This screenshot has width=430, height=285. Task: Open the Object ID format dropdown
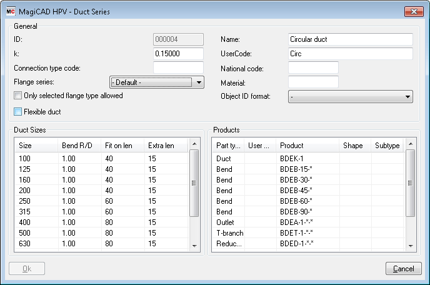[351, 96]
